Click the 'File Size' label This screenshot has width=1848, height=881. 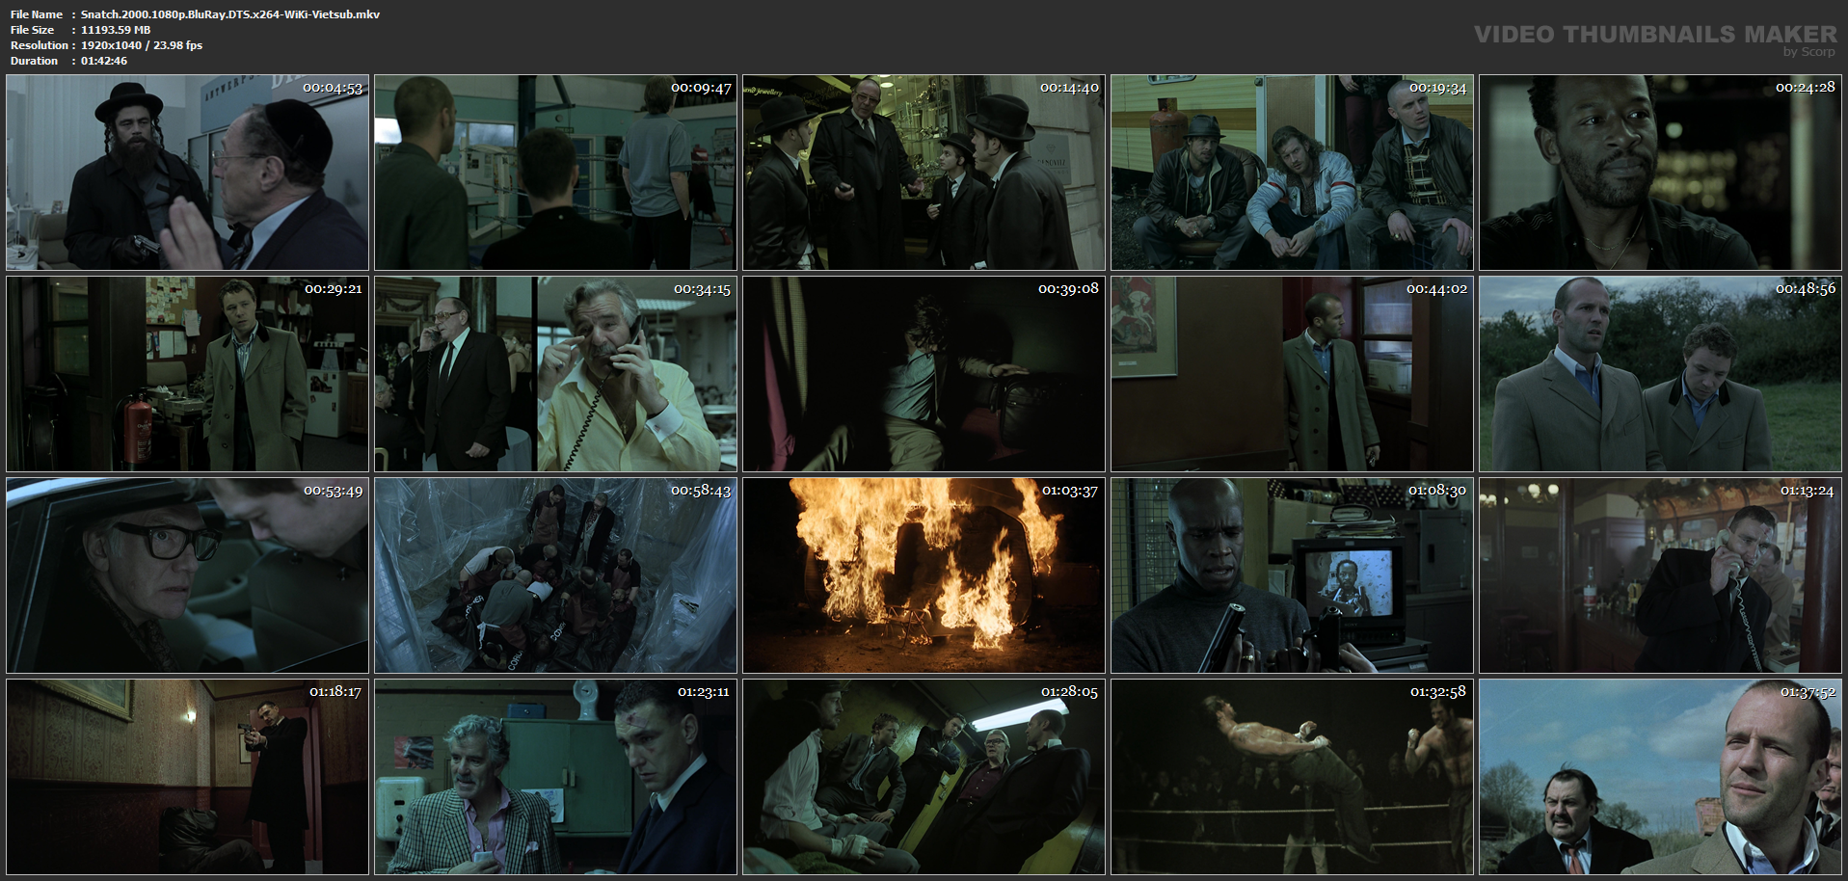coord(33,30)
